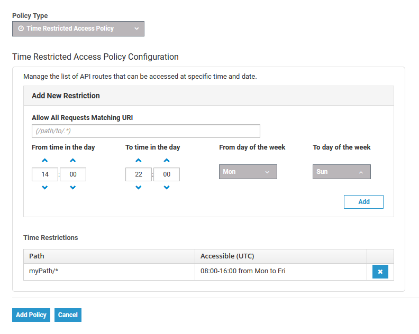
Task: Decrease the To time minutes value
Action: pos(167,188)
